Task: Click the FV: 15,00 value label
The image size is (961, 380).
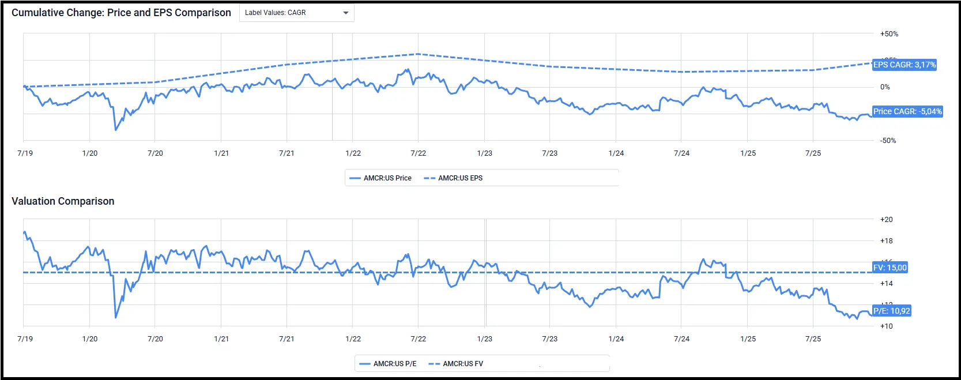Action: click(x=890, y=268)
